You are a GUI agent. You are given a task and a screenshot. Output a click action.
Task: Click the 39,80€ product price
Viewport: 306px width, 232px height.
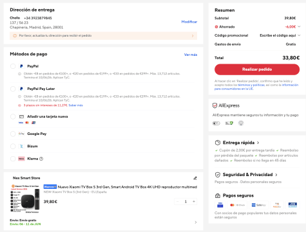[50, 202]
